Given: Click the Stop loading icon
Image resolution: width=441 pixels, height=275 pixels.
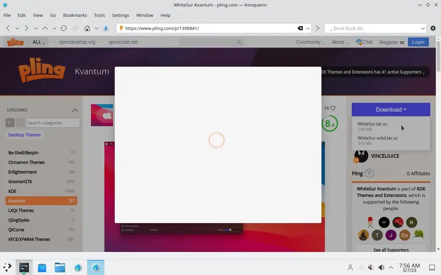Looking at the screenshot, I should tap(75, 28).
